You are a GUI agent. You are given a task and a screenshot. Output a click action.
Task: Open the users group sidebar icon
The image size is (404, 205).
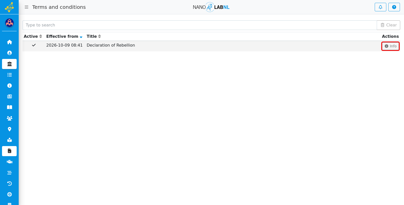[x=9, y=118]
